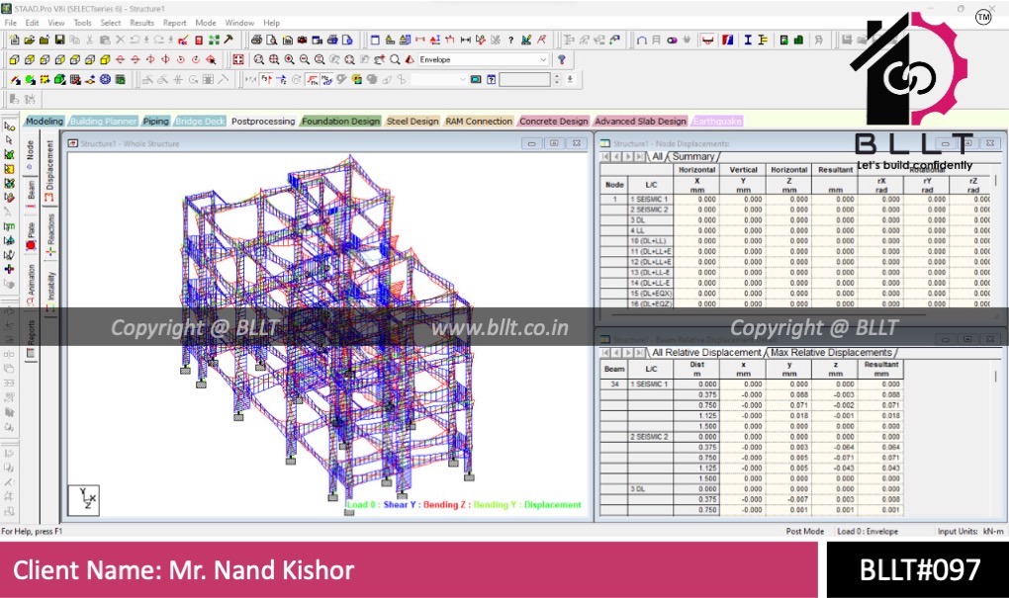Click the Zoom Window icon
The image size is (1009, 598).
click(259, 59)
